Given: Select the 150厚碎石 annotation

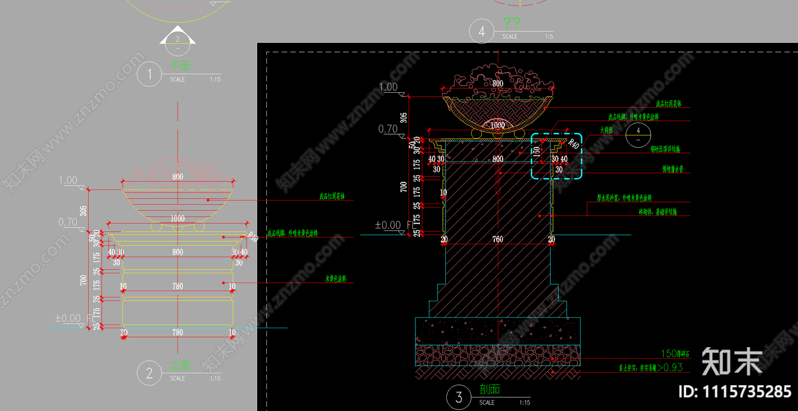Looking at the screenshot, I should (675, 354).
